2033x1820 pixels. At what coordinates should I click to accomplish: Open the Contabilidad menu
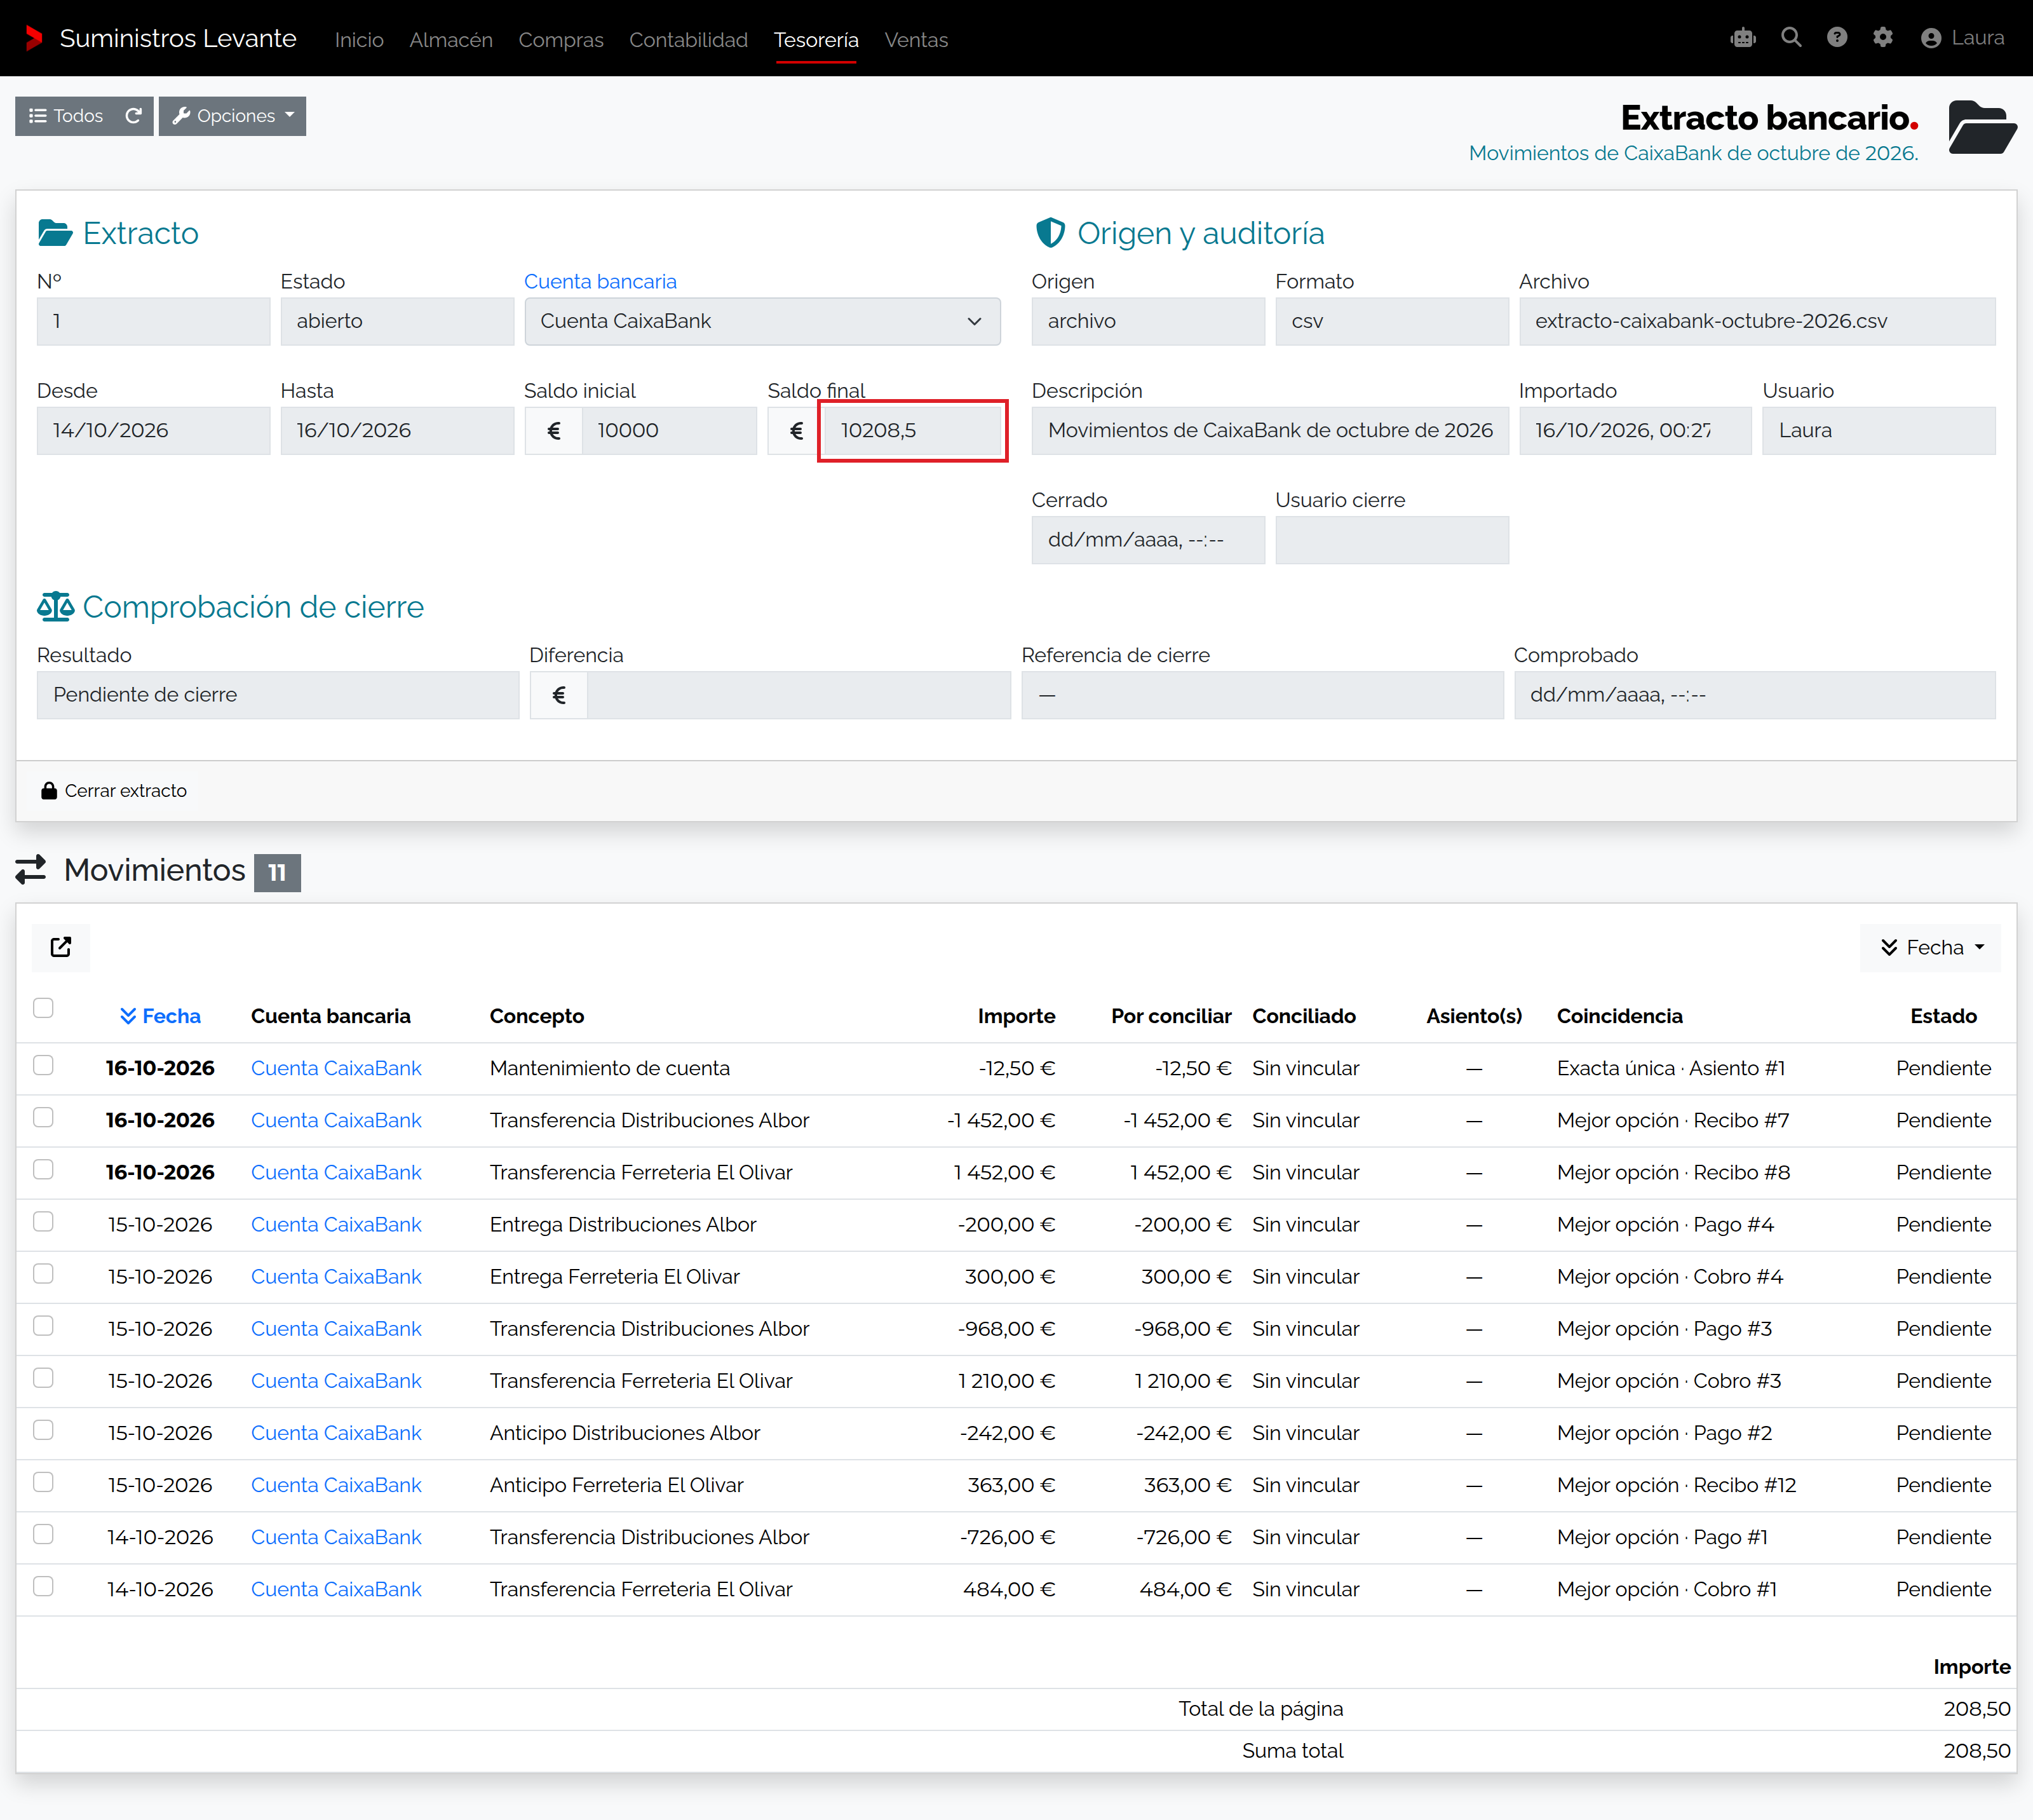[x=689, y=40]
